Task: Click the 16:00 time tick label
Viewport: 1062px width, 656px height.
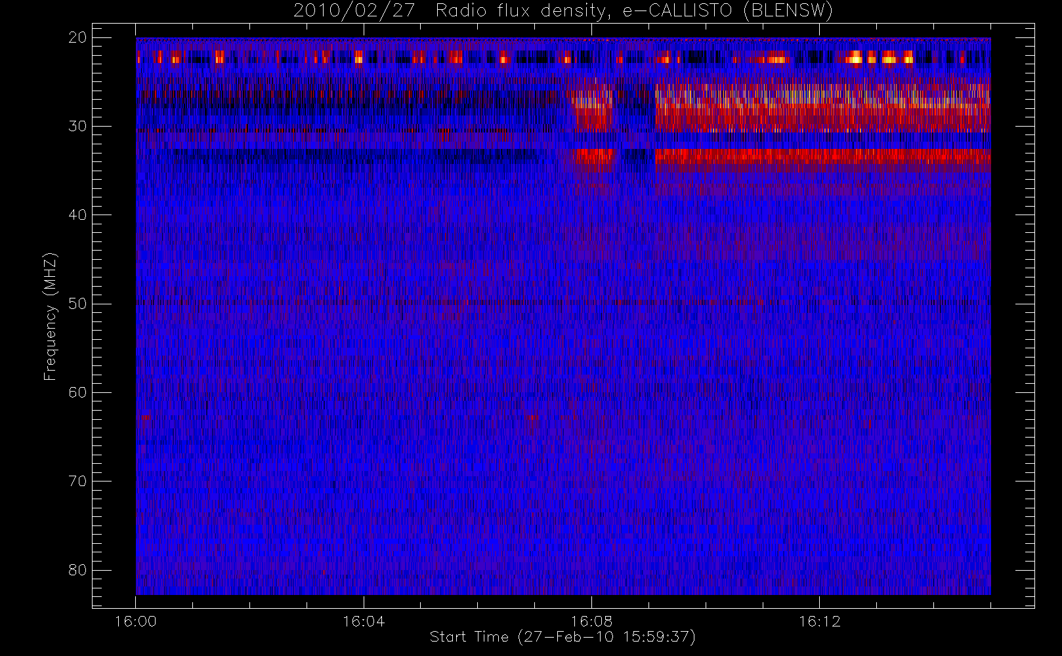Action: click(x=135, y=621)
